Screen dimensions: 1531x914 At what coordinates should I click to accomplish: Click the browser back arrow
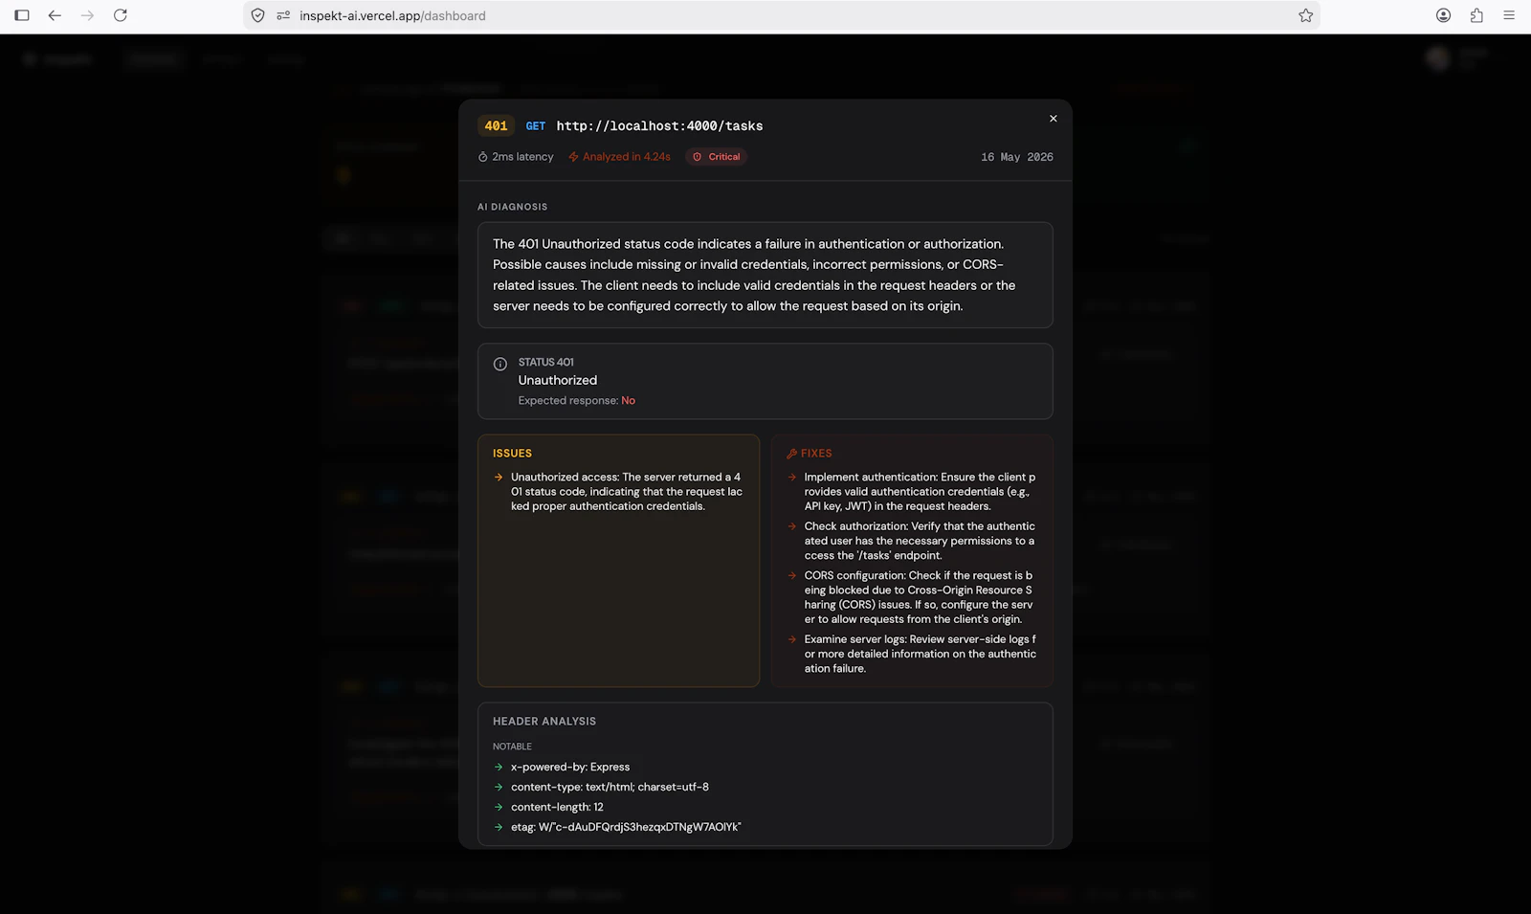point(55,15)
